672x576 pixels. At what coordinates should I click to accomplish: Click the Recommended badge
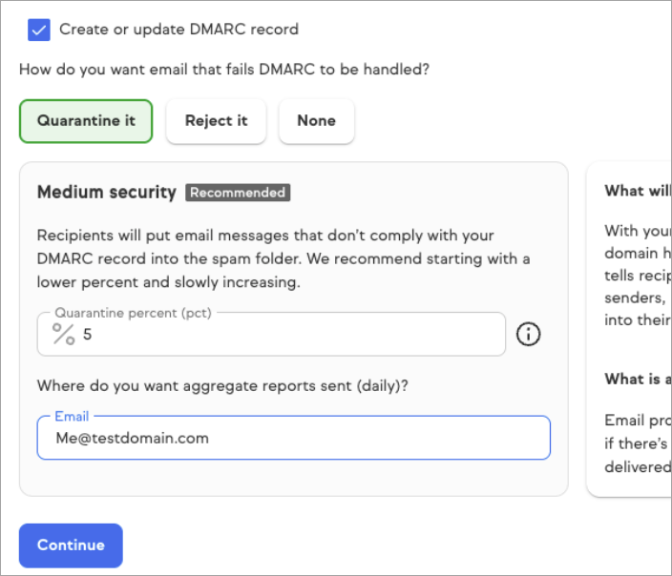point(238,193)
